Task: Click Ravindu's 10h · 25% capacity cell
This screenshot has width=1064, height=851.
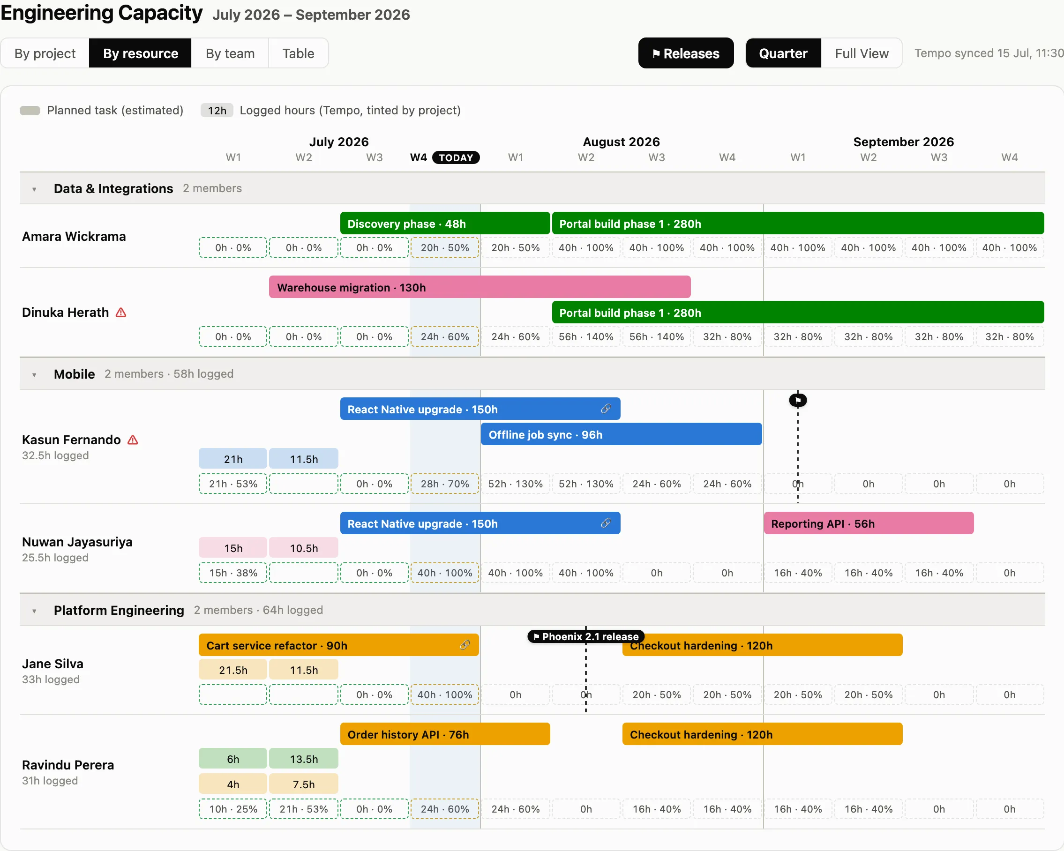Action: pyautogui.click(x=233, y=808)
